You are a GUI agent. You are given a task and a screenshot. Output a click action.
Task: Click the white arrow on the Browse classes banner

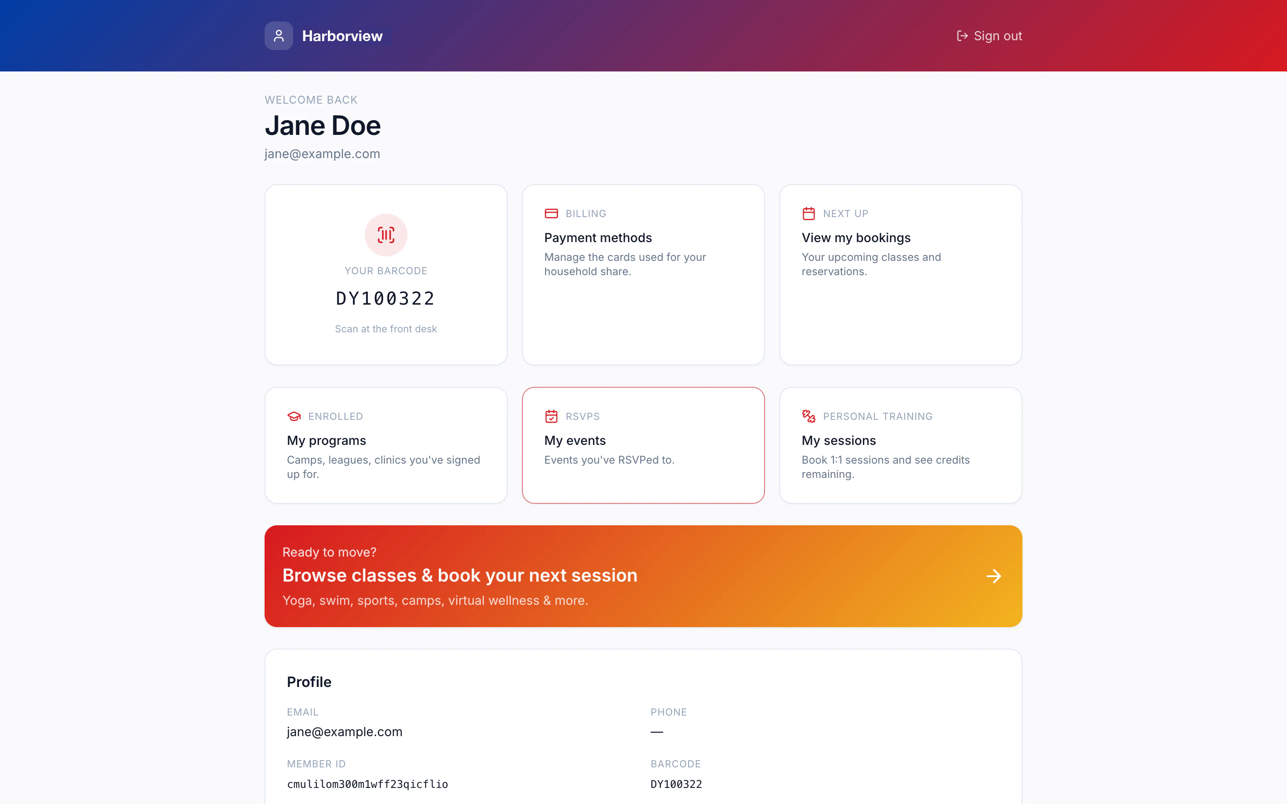point(993,576)
